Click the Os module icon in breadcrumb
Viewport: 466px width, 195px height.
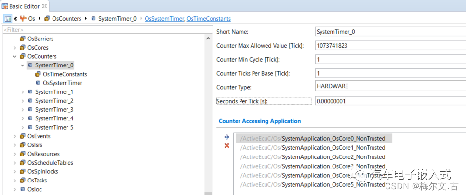point(23,19)
